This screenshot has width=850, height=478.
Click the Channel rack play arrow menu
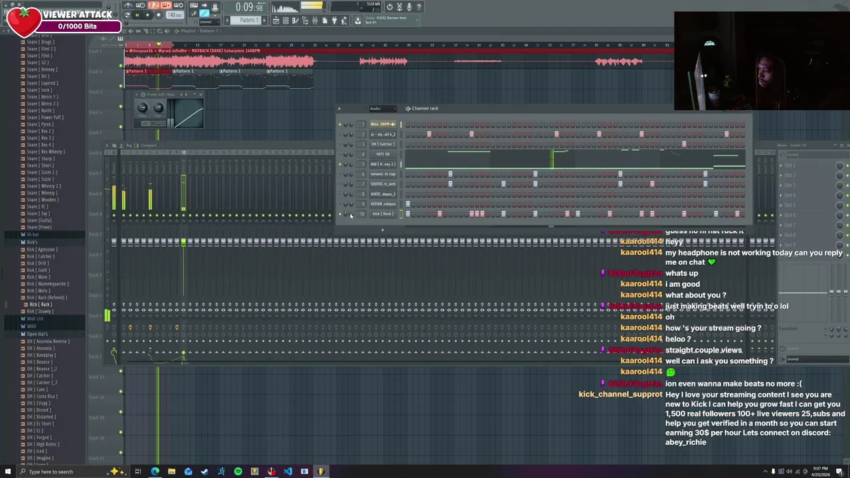click(x=339, y=108)
